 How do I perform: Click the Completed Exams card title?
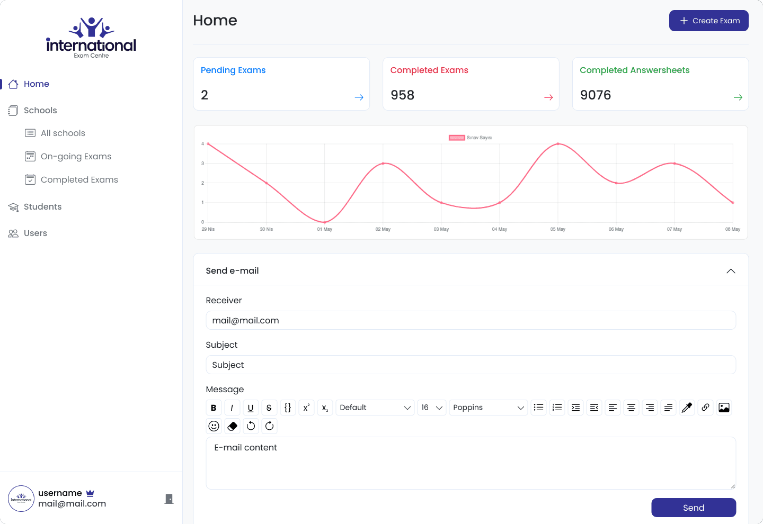coord(429,70)
